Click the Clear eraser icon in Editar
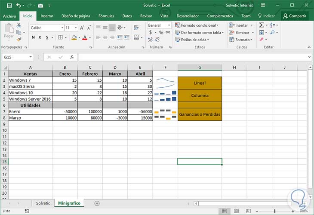314x215 pixels. pos(262,40)
